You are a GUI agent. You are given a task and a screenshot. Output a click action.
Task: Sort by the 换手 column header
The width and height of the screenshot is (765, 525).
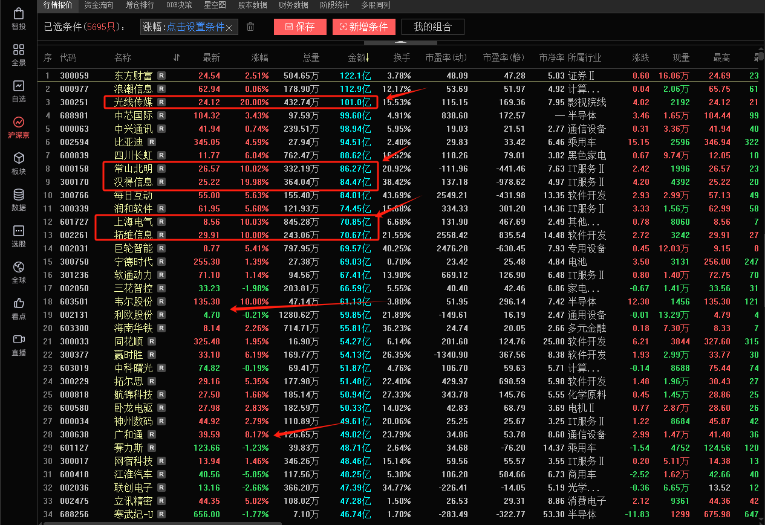pos(402,57)
